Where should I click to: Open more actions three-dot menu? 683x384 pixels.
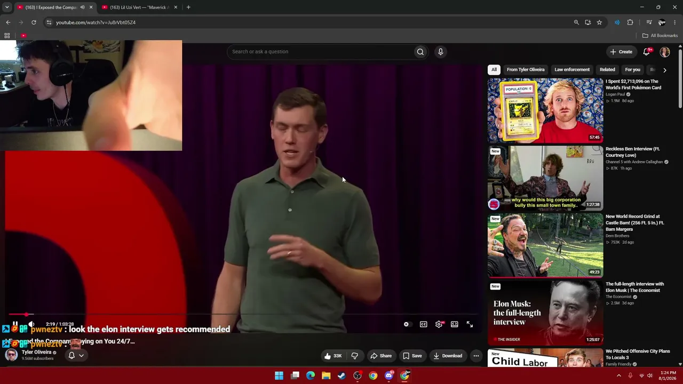pos(476,356)
